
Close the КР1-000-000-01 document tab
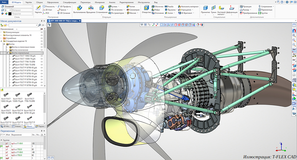[x=80, y=21]
